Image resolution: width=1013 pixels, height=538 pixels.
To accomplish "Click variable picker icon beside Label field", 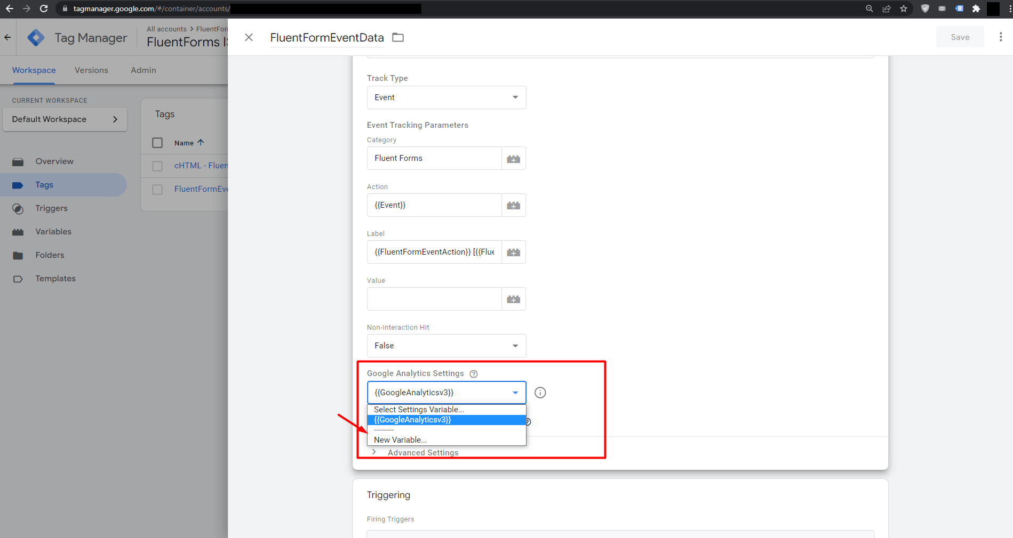I will click(513, 252).
